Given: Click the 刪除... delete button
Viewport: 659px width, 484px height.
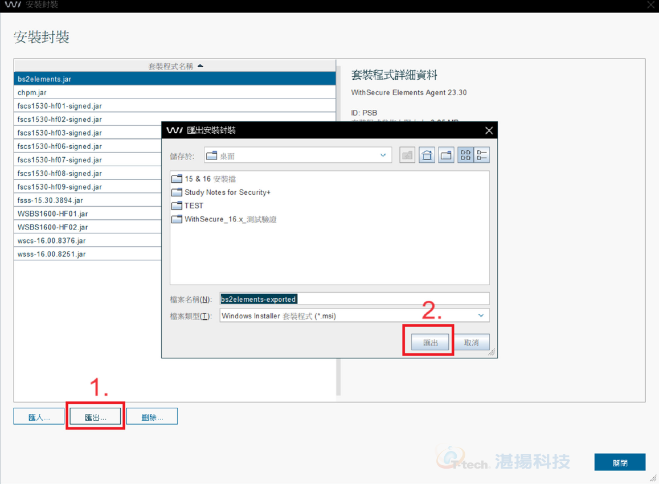Looking at the screenshot, I should point(152,417).
